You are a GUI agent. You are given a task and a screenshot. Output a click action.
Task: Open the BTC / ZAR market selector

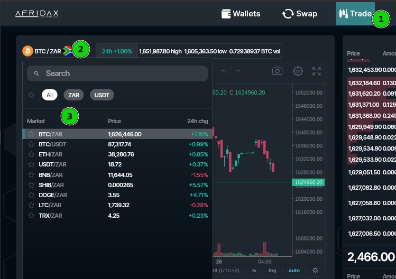tap(48, 51)
